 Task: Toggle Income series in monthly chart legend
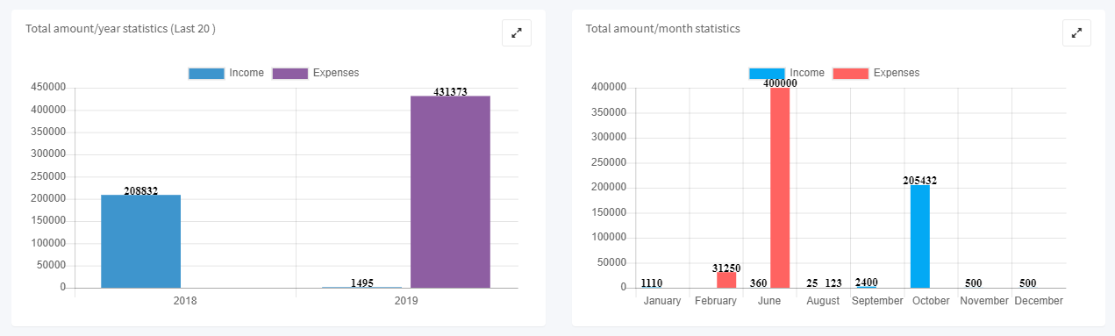point(787,73)
